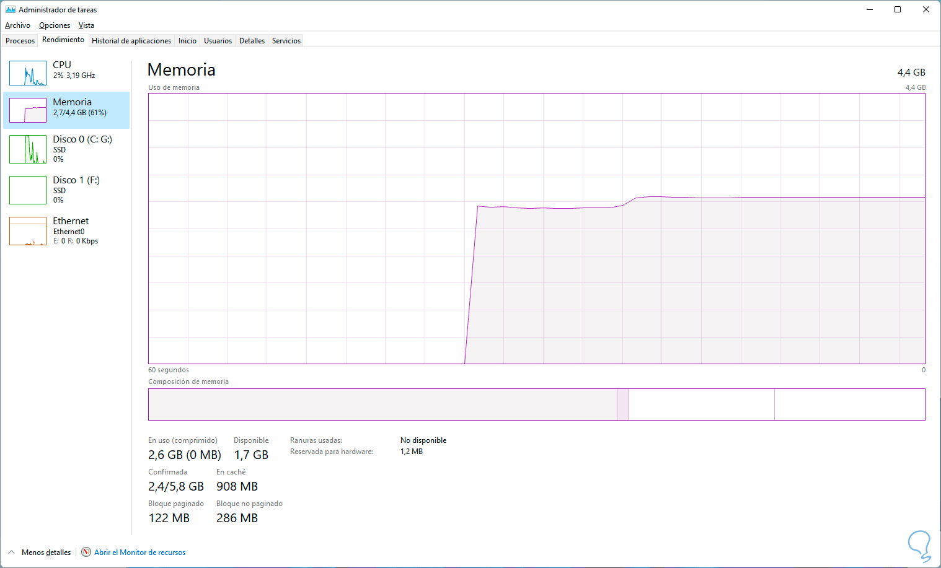
Task: Click the En caché label
Action: click(231, 472)
